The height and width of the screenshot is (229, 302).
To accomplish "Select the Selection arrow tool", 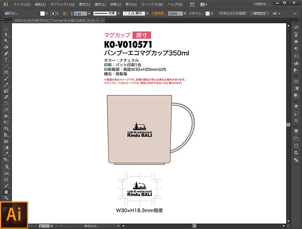I will click(6, 29).
